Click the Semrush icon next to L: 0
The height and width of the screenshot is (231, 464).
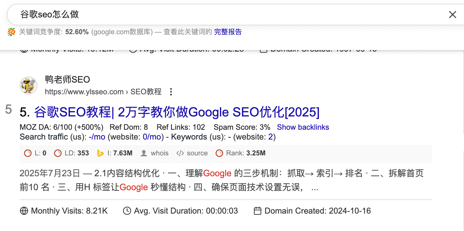tap(28, 153)
